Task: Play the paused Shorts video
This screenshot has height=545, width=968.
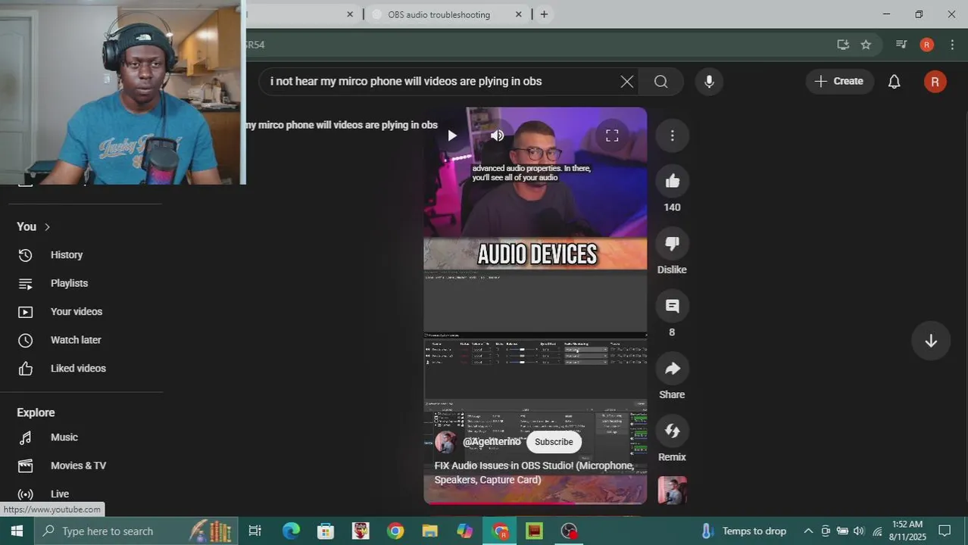Action: point(452,135)
